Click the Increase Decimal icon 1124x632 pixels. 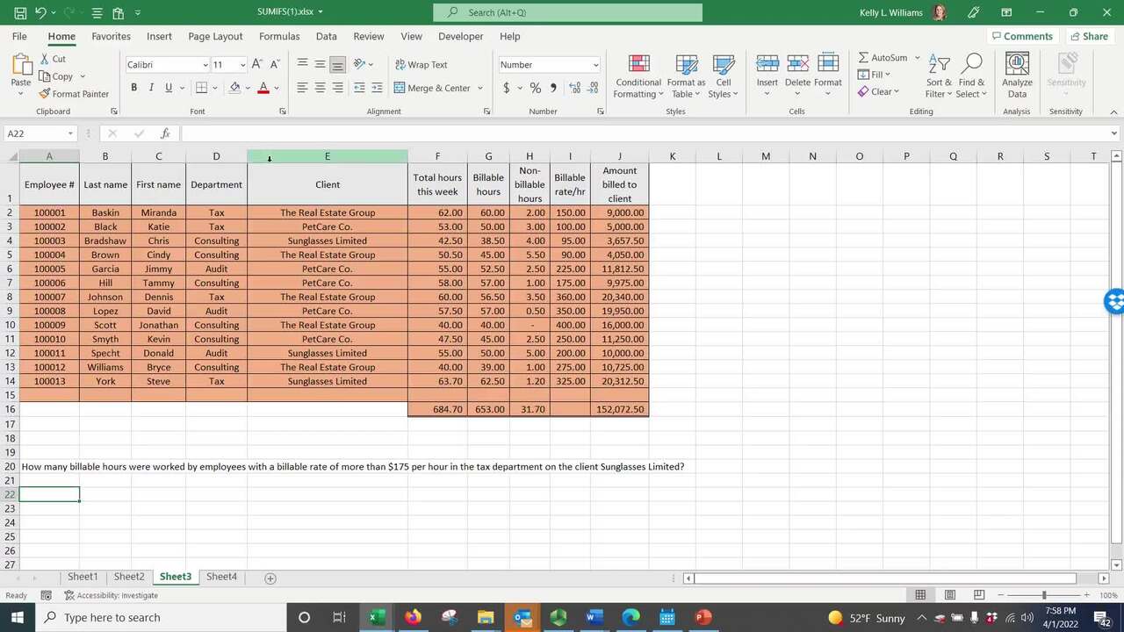coord(575,88)
